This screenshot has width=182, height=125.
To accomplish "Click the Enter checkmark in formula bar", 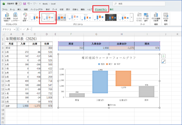I will point(24,29).
